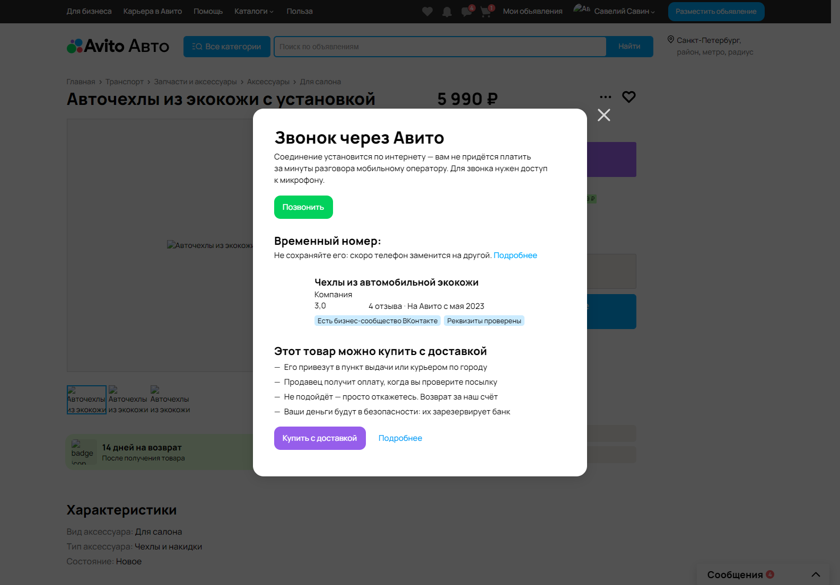Click 4 отзыва reviews link
This screenshot has width=840, height=585.
[385, 306]
